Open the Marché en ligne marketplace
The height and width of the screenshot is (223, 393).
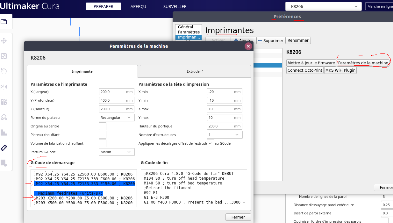click(379, 6)
